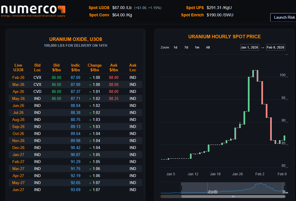Click the right handle of the chart navigator
296x201 pixels.
tap(285, 188)
